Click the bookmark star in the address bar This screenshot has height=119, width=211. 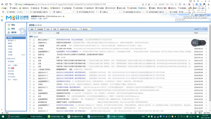[149, 4]
